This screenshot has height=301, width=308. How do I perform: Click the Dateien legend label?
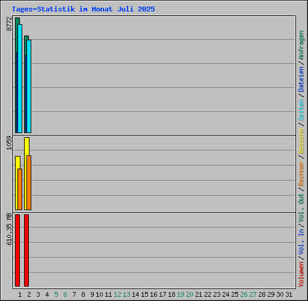301,79
